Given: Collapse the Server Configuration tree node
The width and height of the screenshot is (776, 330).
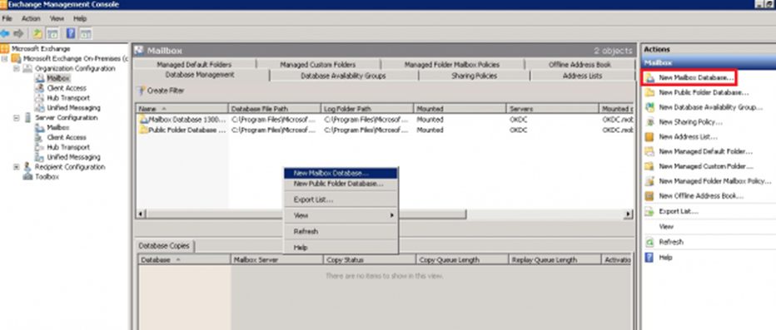Looking at the screenshot, I should click(x=17, y=117).
